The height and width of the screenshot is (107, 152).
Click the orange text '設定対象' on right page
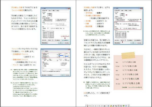pyautogui.click(x=89, y=26)
